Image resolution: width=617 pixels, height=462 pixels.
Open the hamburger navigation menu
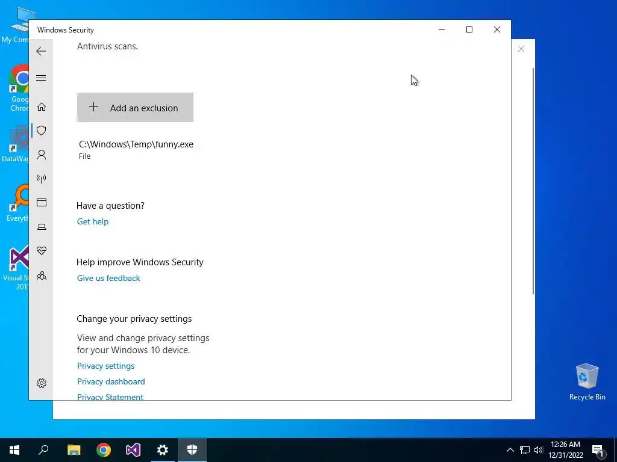pos(41,78)
